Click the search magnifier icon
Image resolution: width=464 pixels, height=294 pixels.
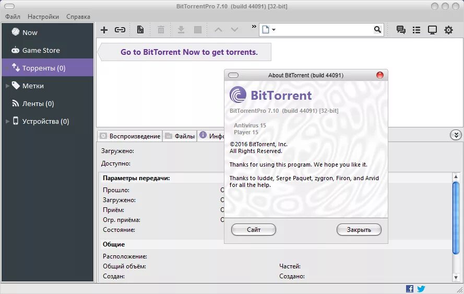coord(377,30)
